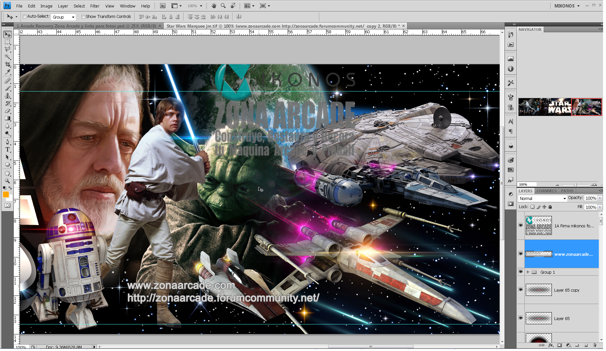
Task: Open the Auto-Select Group dropdown
Action: tap(64, 17)
